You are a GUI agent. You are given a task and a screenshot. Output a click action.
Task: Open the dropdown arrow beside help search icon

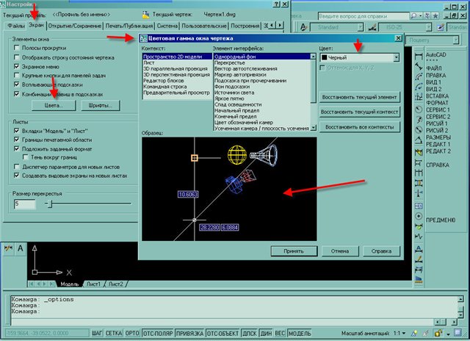click(421, 16)
